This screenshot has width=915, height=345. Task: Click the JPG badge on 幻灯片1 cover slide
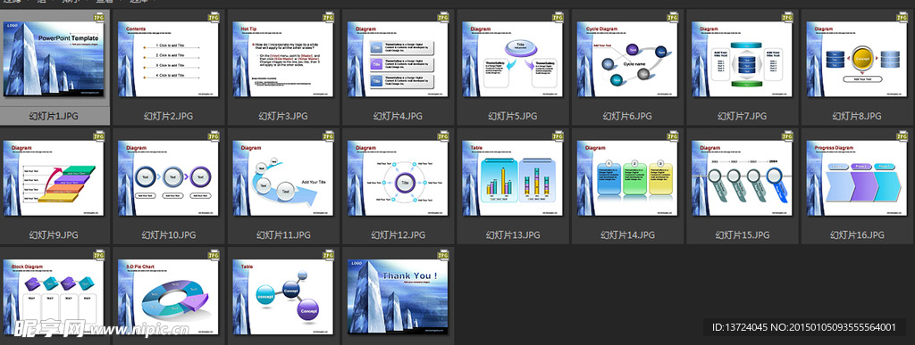[x=99, y=18]
